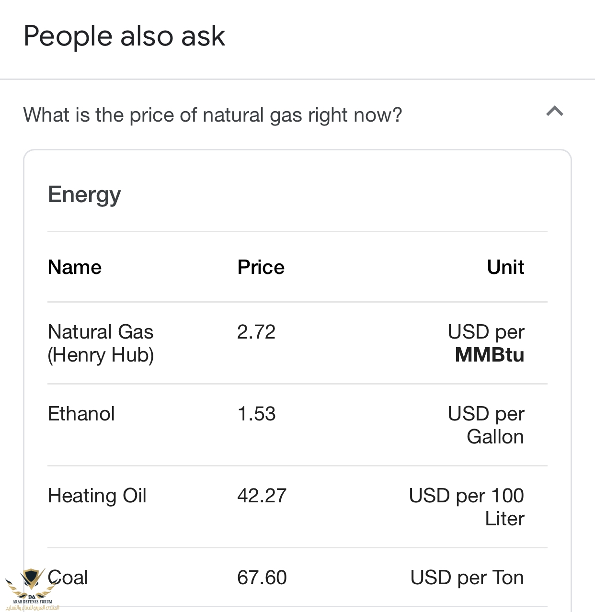Select the Natural Gas (Henry Hub) row name
Viewport: 595px width, 612px height.
coord(101,343)
